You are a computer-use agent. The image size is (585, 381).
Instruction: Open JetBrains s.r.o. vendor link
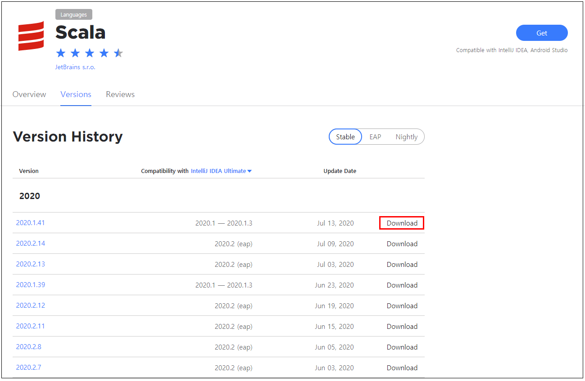[x=75, y=67]
